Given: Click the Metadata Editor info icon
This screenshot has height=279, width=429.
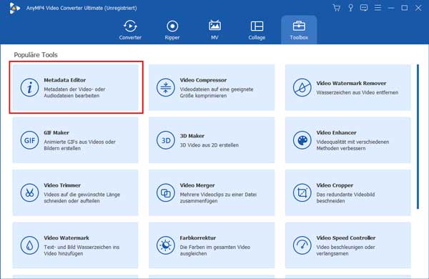Looking at the screenshot, I should coord(29,87).
